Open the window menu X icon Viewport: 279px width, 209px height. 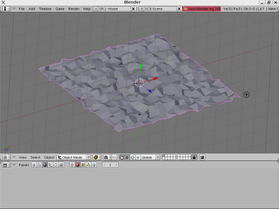click(3, 2)
